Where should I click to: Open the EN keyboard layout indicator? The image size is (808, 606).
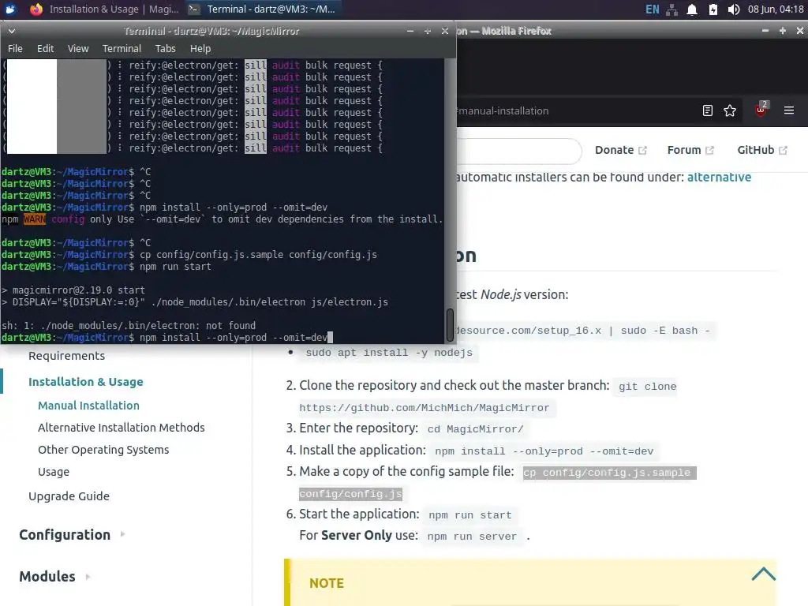click(652, 9)
